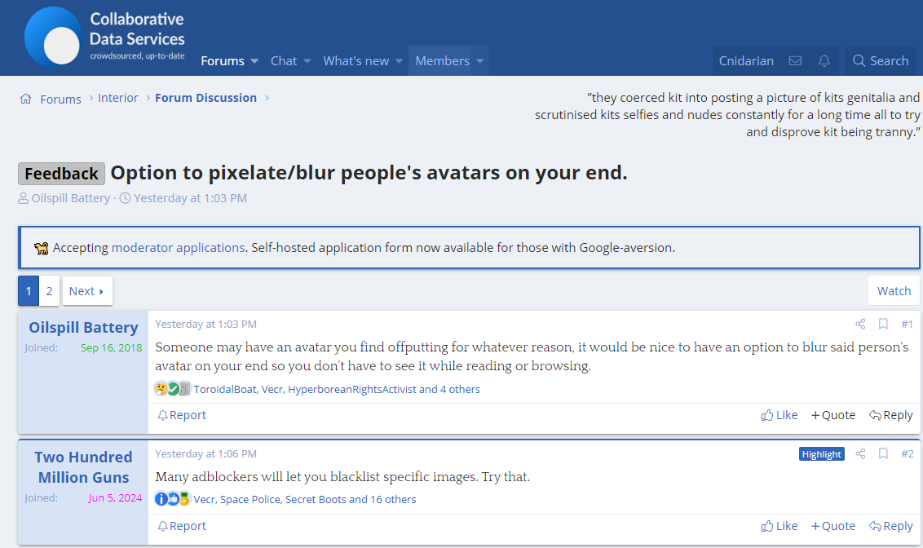Like Two Hundred Million Guns' post

(779, 526)
